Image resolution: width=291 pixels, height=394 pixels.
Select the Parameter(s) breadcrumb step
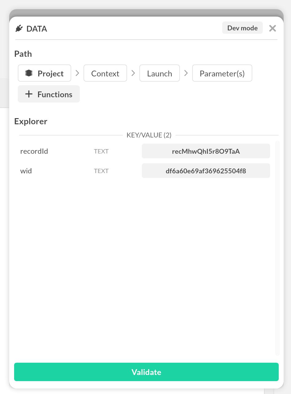coord(222,73)
